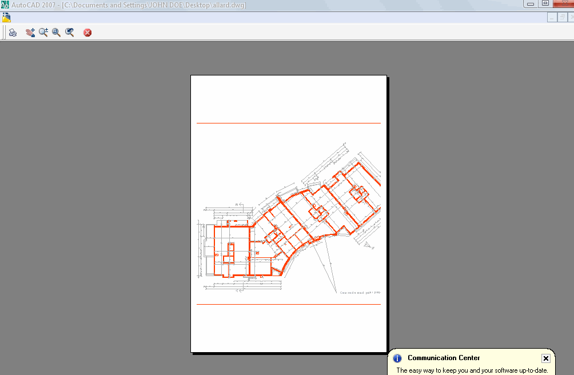
Task: Click the yellow document menu icon below title bar
Action: [x=6, y=17]
